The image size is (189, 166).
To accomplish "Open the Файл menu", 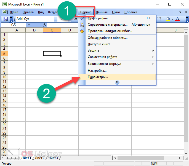I will [x=14, y=12].
